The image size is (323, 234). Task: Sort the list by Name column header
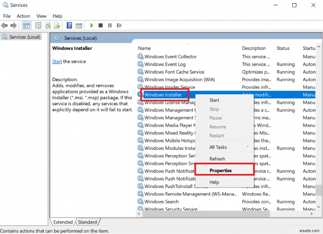coord(145,48)
